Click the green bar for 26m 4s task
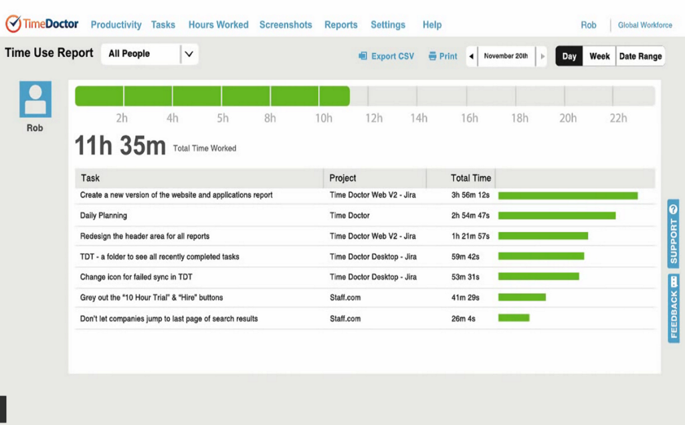 point(514,317)
